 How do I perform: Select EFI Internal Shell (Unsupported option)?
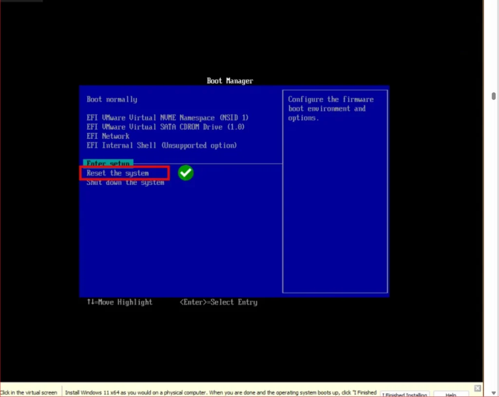click(x=162, y=145)
